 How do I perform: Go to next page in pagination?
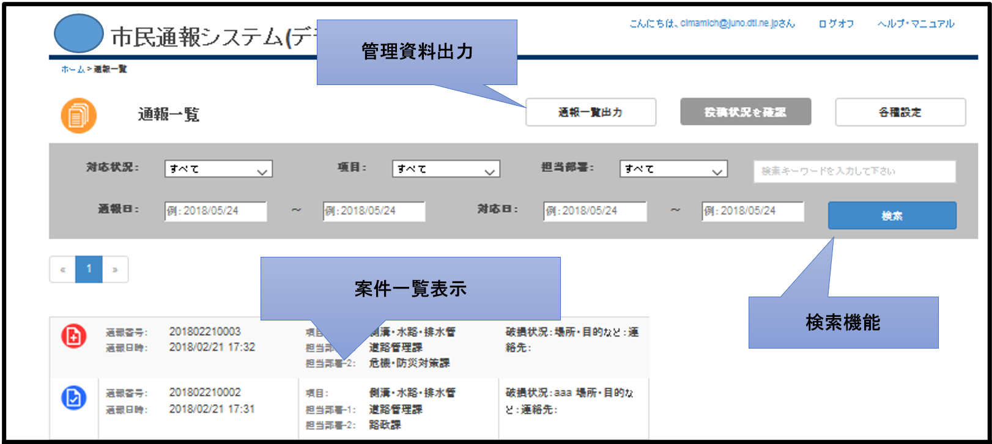115,269
